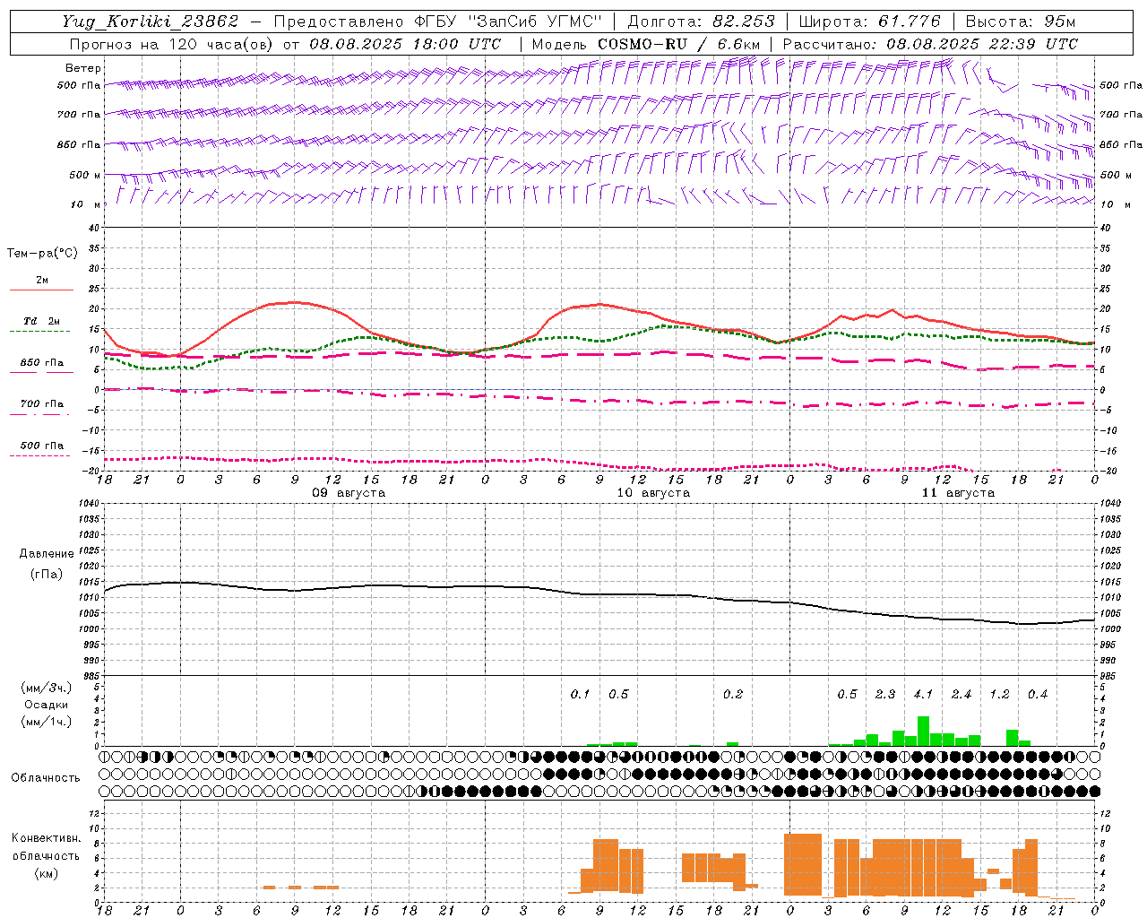1147x918 pixels.
Task: Click the 4.1 three-hour precipitation value
Action: coord(923,694)
